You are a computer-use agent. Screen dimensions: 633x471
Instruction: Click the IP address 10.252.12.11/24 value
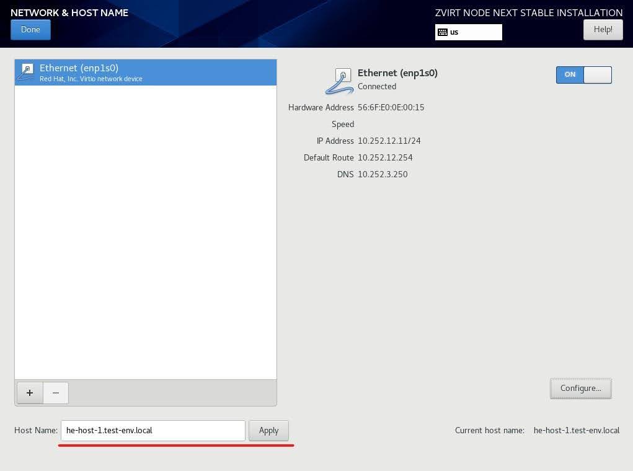click(389, 141)
